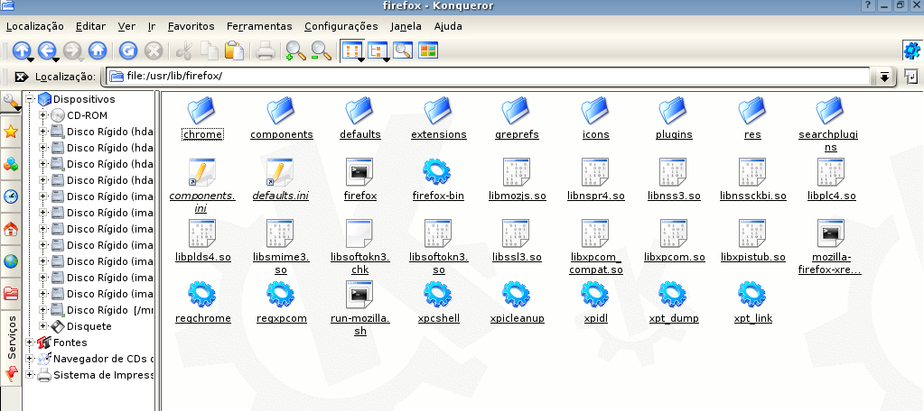Viewport: 924px width, 411px height.
Task: Click the libnss3.so file link
Action: [x=674, y=196]
